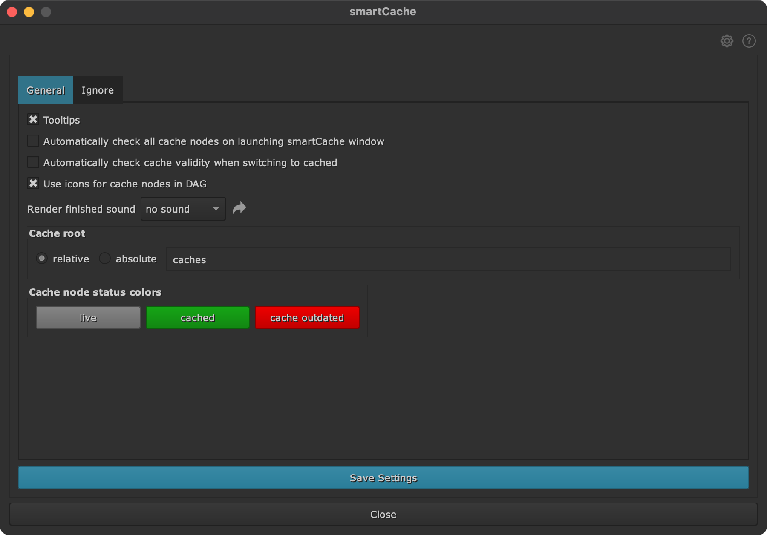Uncheck Use icons for cache nodes
767x535 pixels.
tap(33, 184)
